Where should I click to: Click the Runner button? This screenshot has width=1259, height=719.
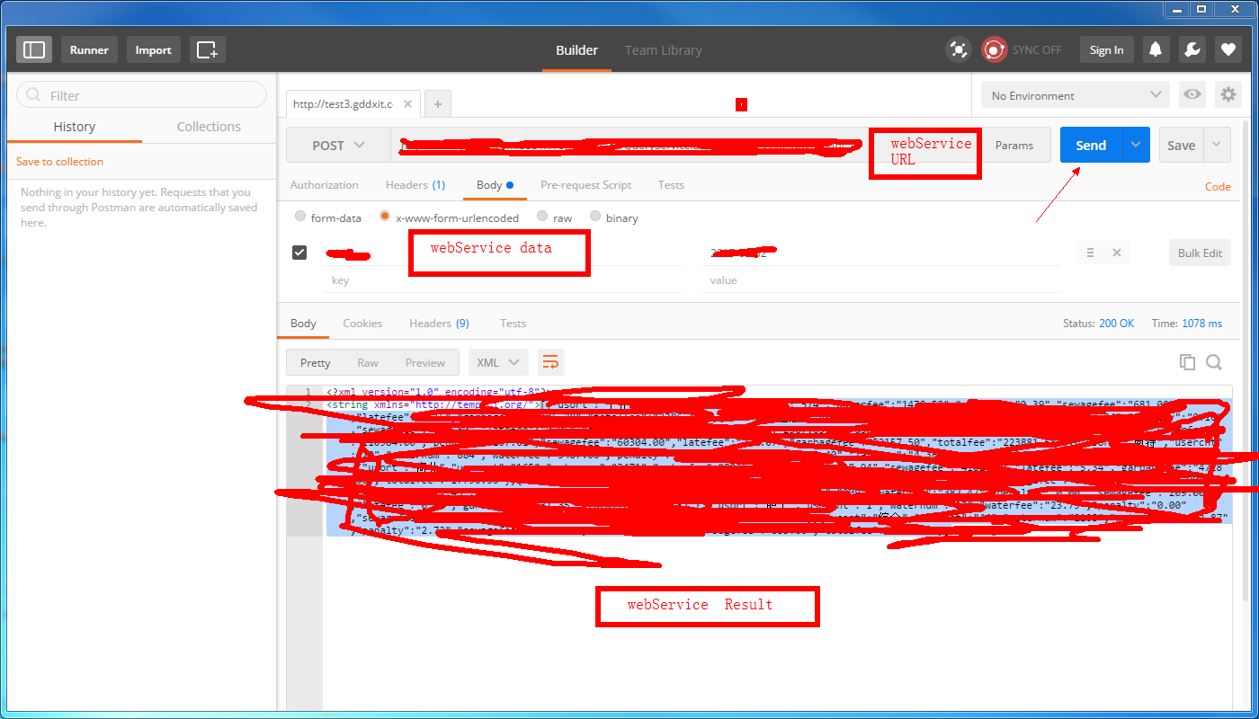pyautogui.click(x=89, y=49)
